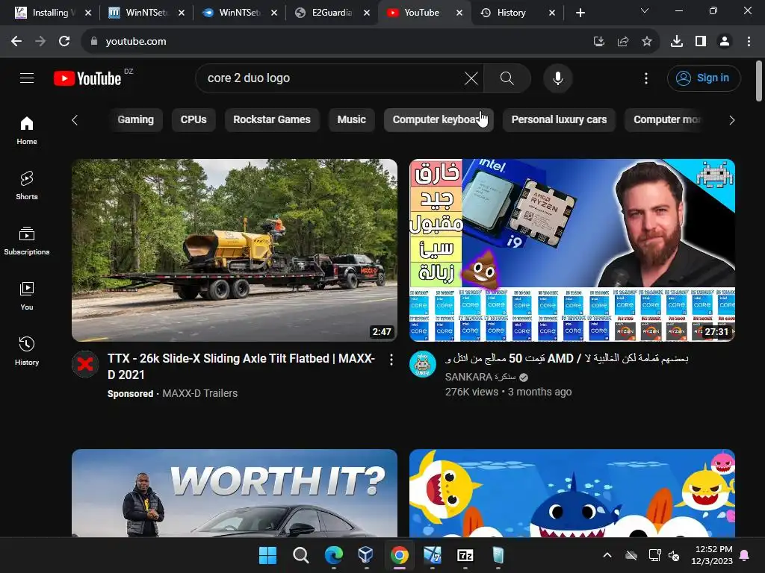Open the Windows Start menu

click(267, 555)
